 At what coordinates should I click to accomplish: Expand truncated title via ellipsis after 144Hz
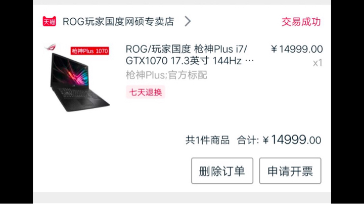click(250, 61)
